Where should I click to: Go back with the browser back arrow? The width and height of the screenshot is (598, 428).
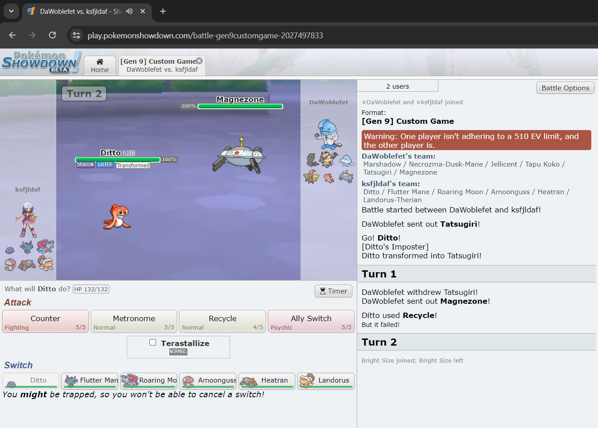click(x=12, y=35)
